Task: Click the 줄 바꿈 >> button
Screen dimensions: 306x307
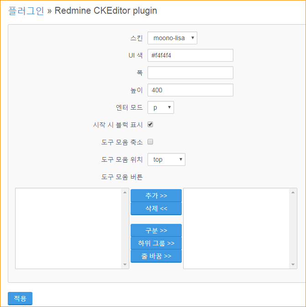Action: pyautogui.click(x=156, y=256)
